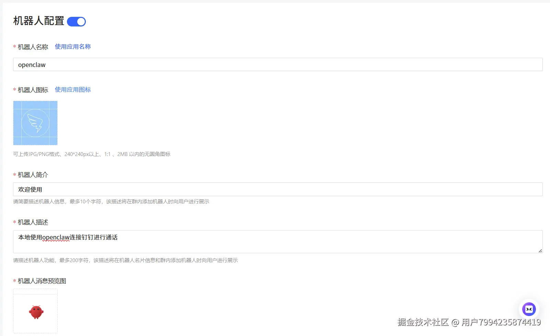Image resolution: width=550 pixels, height=336 pixels.
Task: Click the red asterisk beside 机器人简介
Action: click(x=14, y=175)
